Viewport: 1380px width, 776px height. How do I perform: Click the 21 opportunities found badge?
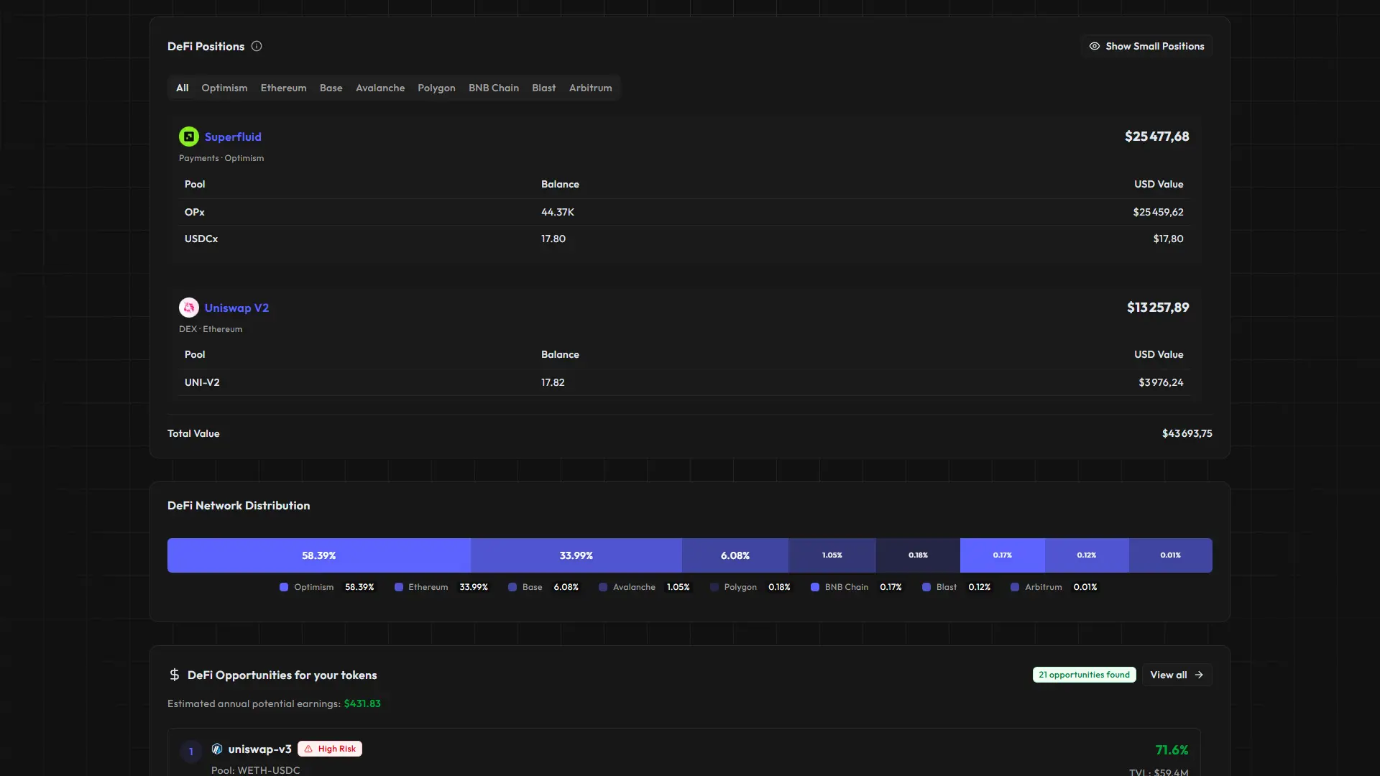pos(1084,675)
